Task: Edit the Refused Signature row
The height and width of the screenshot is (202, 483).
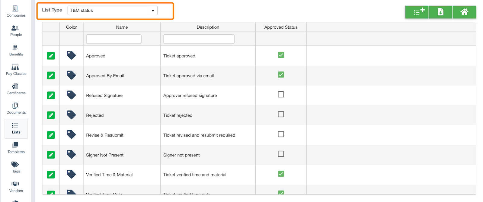Action: 51,95
